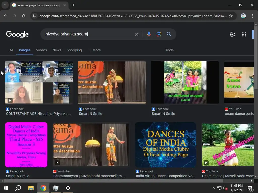Click the address bar URL
Screen dimensions: 258x193
133,16
